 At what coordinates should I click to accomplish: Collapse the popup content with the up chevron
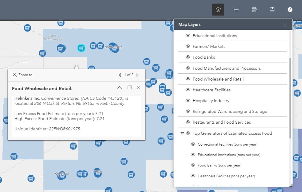coord(119,87)
